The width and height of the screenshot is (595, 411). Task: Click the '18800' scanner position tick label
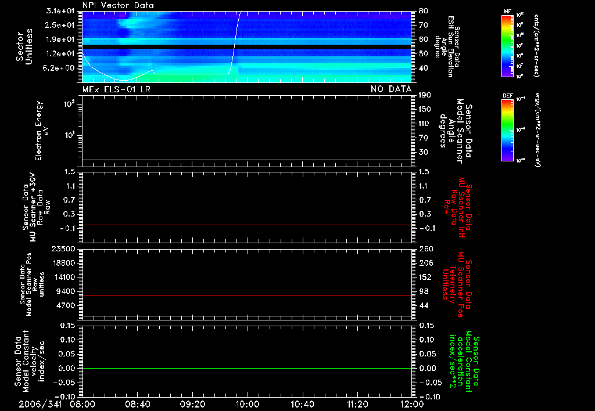click(x=63, y=263)
